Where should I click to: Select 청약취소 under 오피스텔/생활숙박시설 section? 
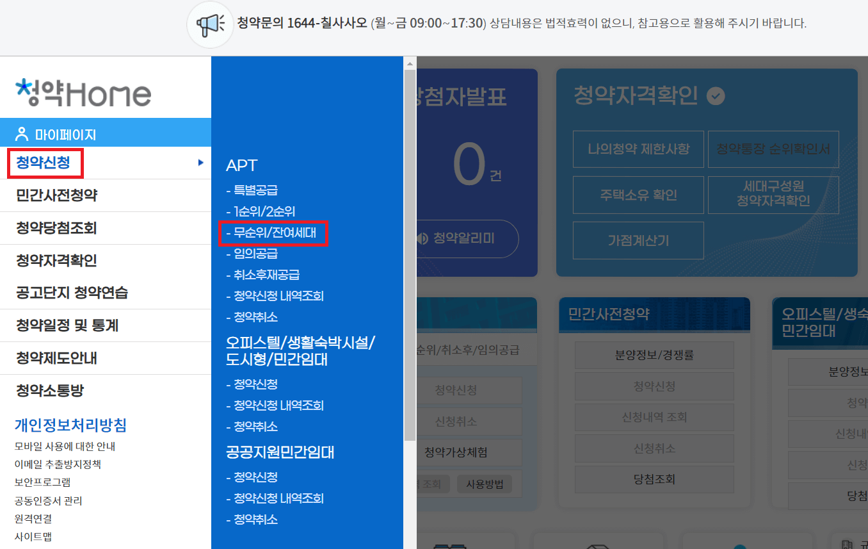click(x=252, y=427)
